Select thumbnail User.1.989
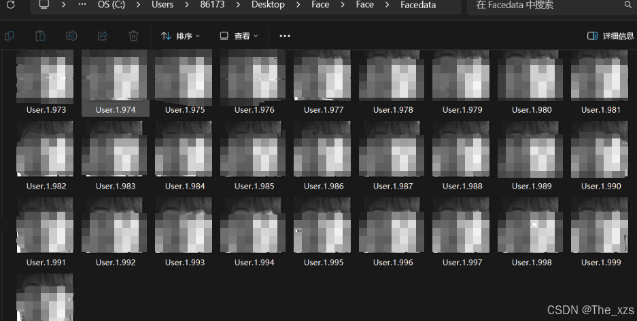The height and width of the screenshot is (321, 637). click(530, 149)
